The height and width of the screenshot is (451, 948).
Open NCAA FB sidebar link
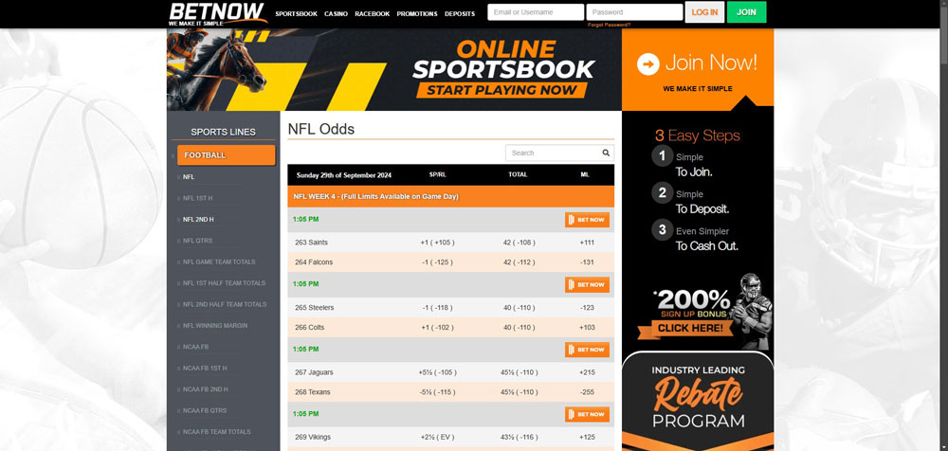coord(196,347)
